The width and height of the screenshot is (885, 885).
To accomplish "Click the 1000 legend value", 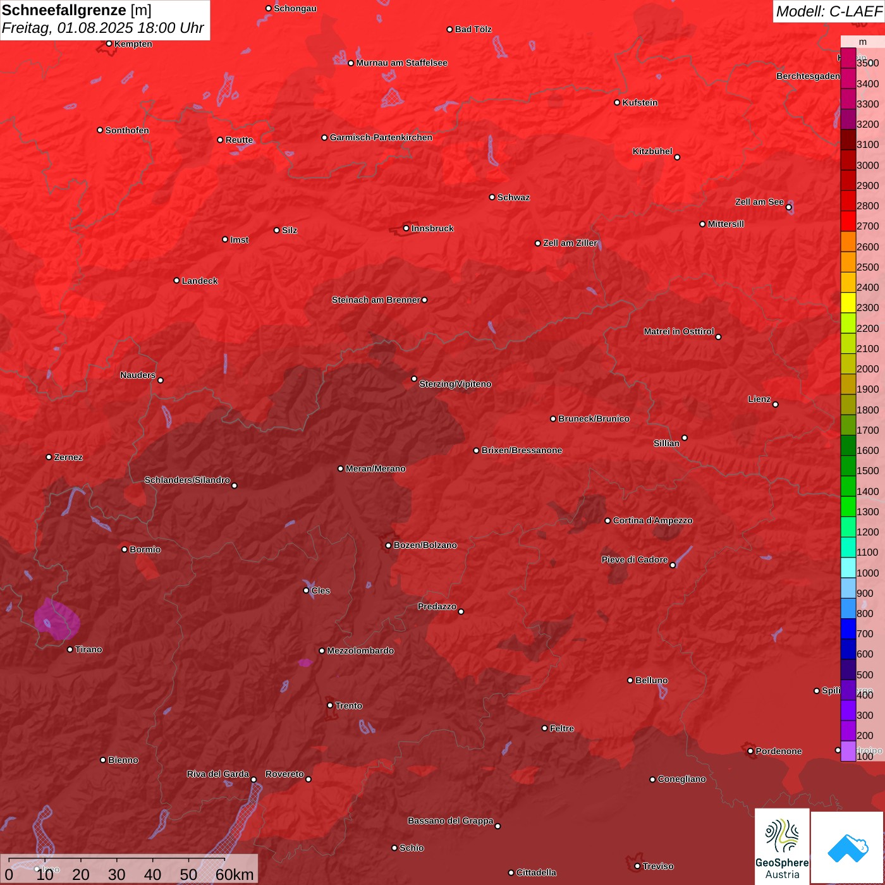I will tap(867, 573).
